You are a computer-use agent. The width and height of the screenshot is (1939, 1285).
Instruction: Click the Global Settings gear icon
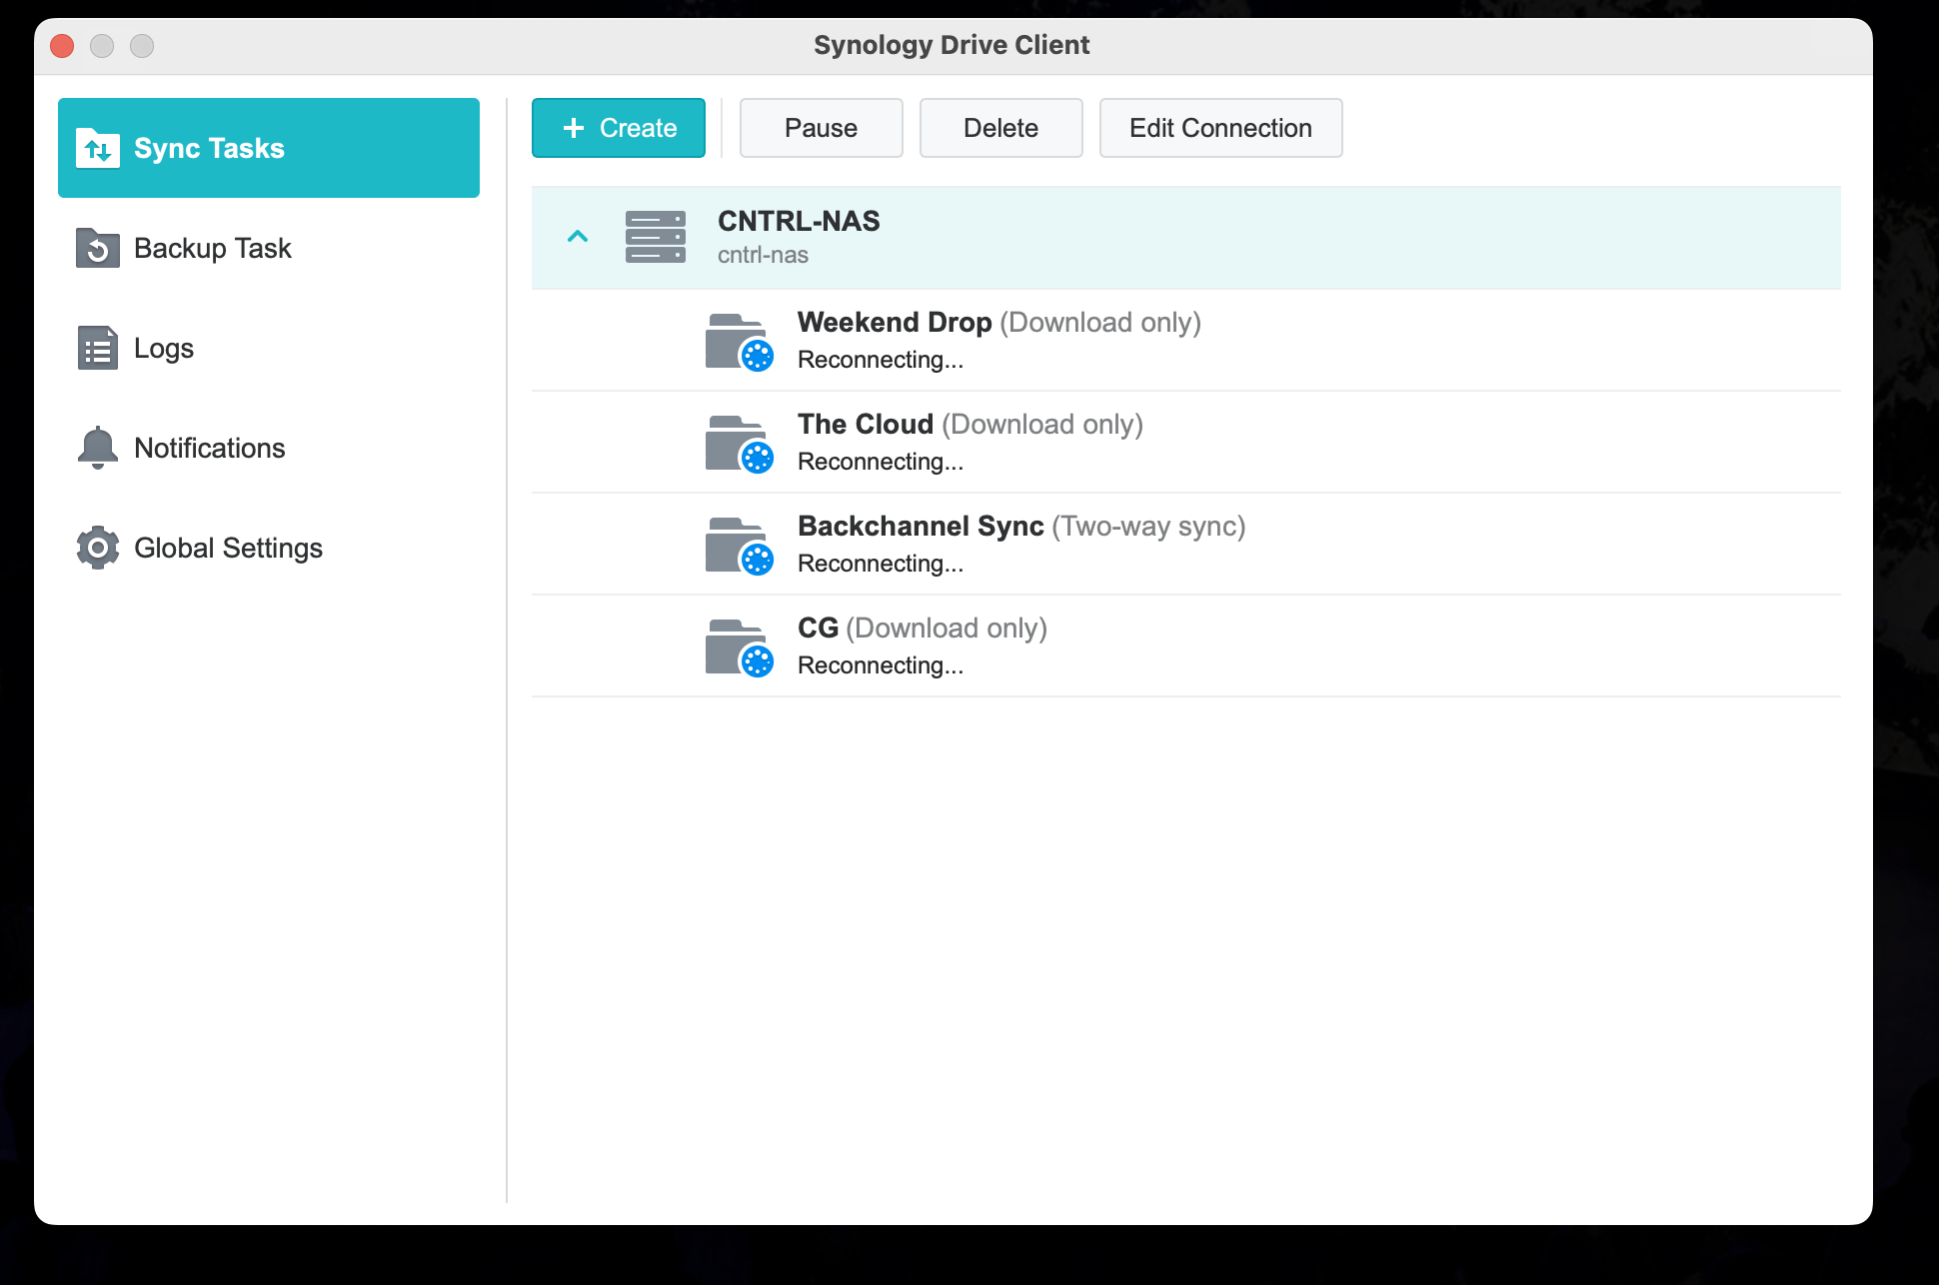click(x=98, y=548)
